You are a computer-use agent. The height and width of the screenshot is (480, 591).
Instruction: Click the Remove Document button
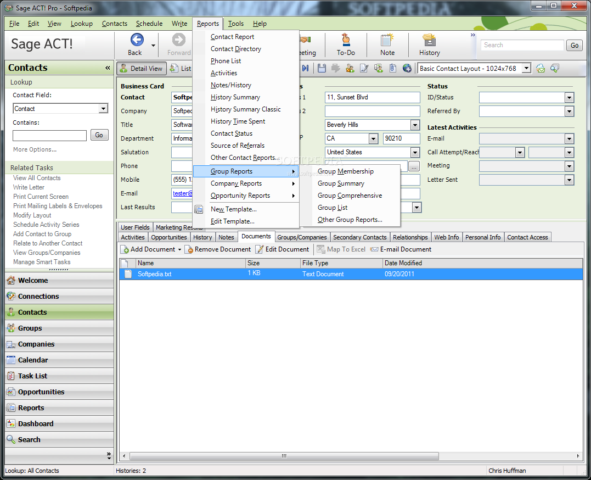(218, 249)
